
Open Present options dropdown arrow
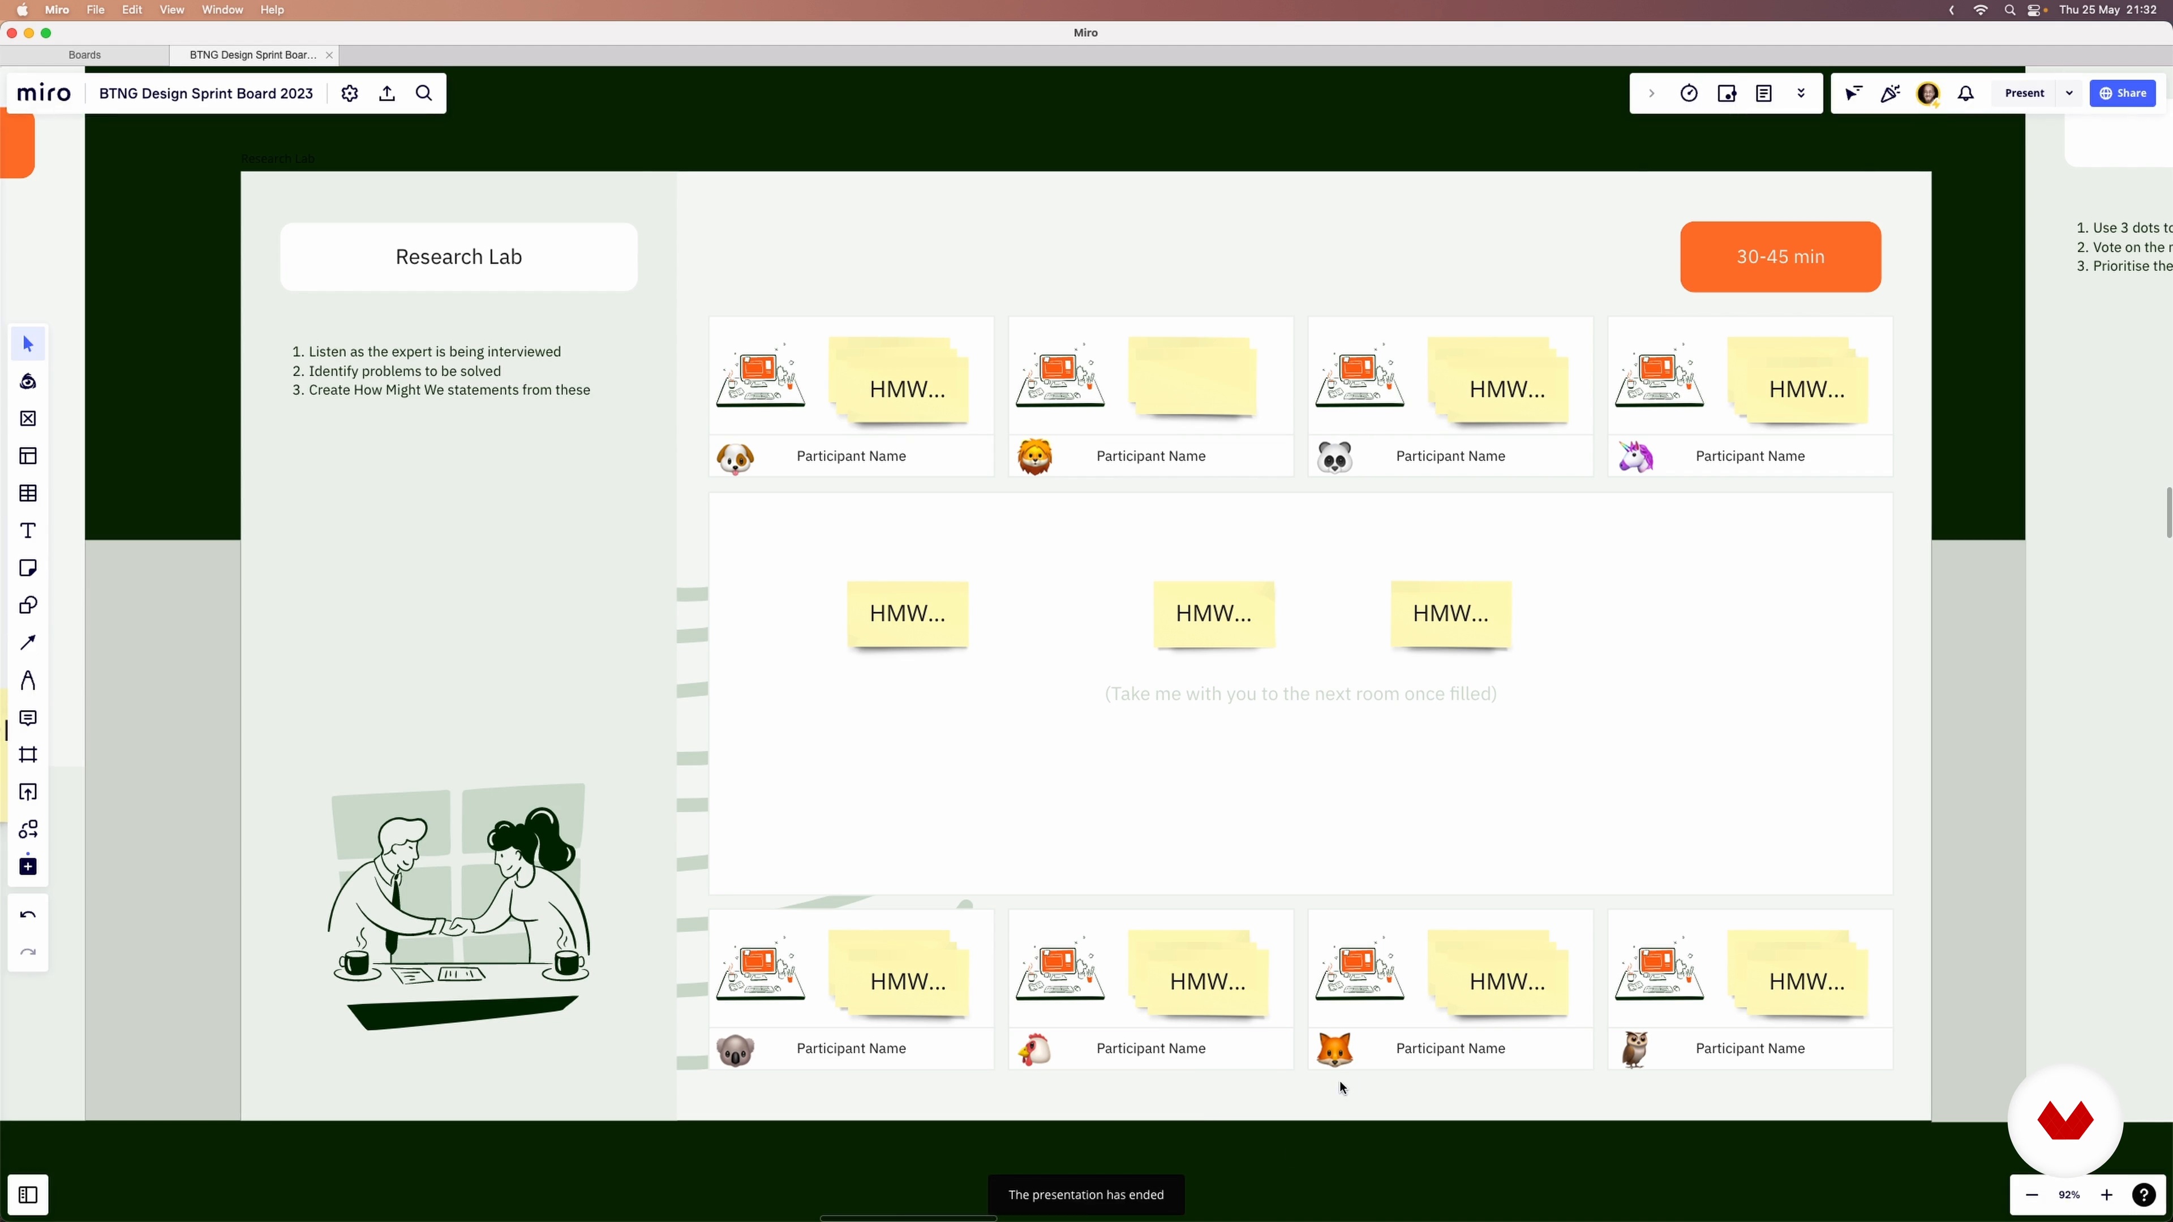[2069, 93]
